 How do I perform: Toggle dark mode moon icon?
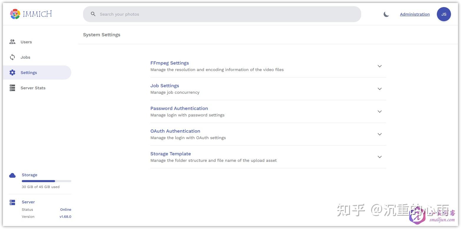(x=386, y=14)
